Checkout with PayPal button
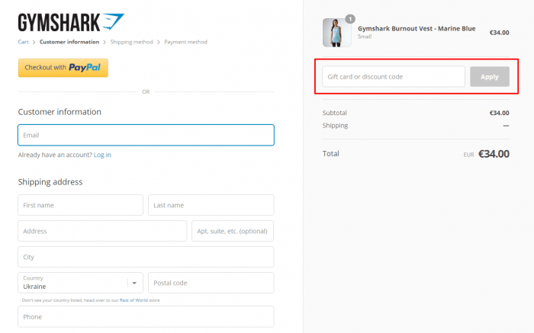This screenshot has height=333, width=534. [x=63, y=68]
